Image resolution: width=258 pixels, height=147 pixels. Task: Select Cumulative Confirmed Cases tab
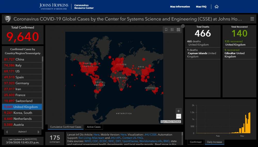[66, 127]
